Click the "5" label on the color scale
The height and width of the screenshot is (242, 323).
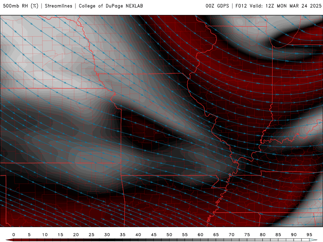coord(29,235)
